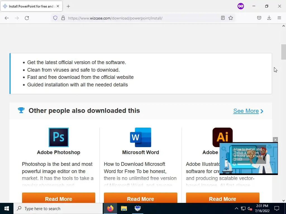Select the Install PowerPoint browser tab

pyautogui.click(x=31, y=6)
